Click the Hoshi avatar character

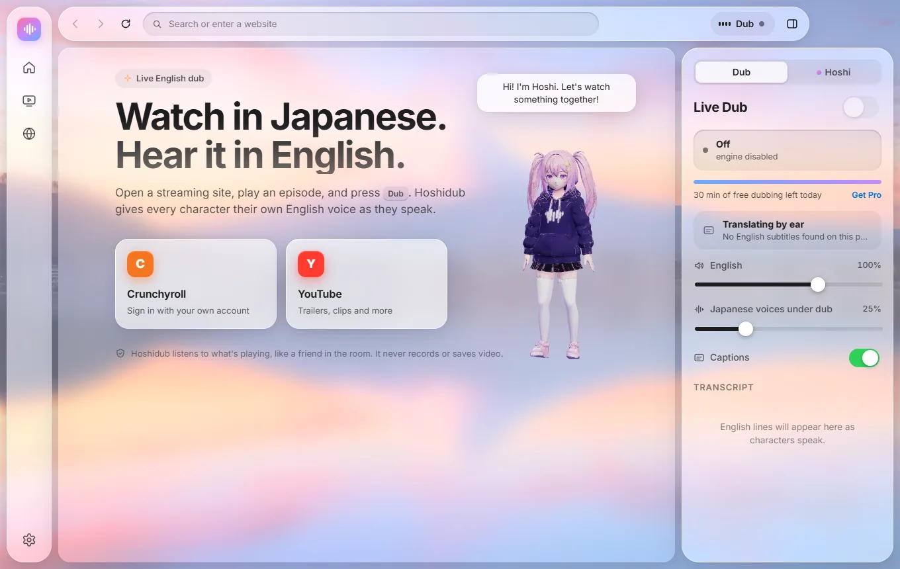click(x=559, y=255)
